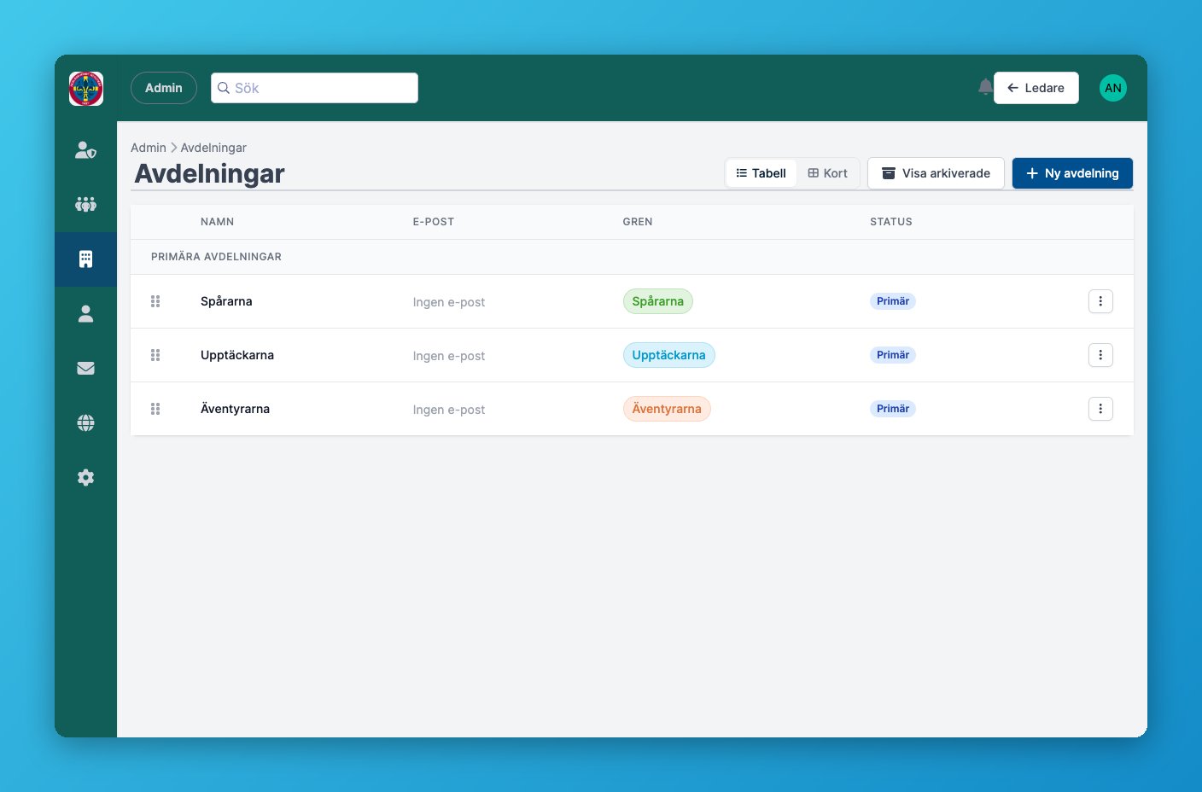Open the three-dot menu for Spårarna
The image size is (1202, 792).
[x=1100, y=301]
